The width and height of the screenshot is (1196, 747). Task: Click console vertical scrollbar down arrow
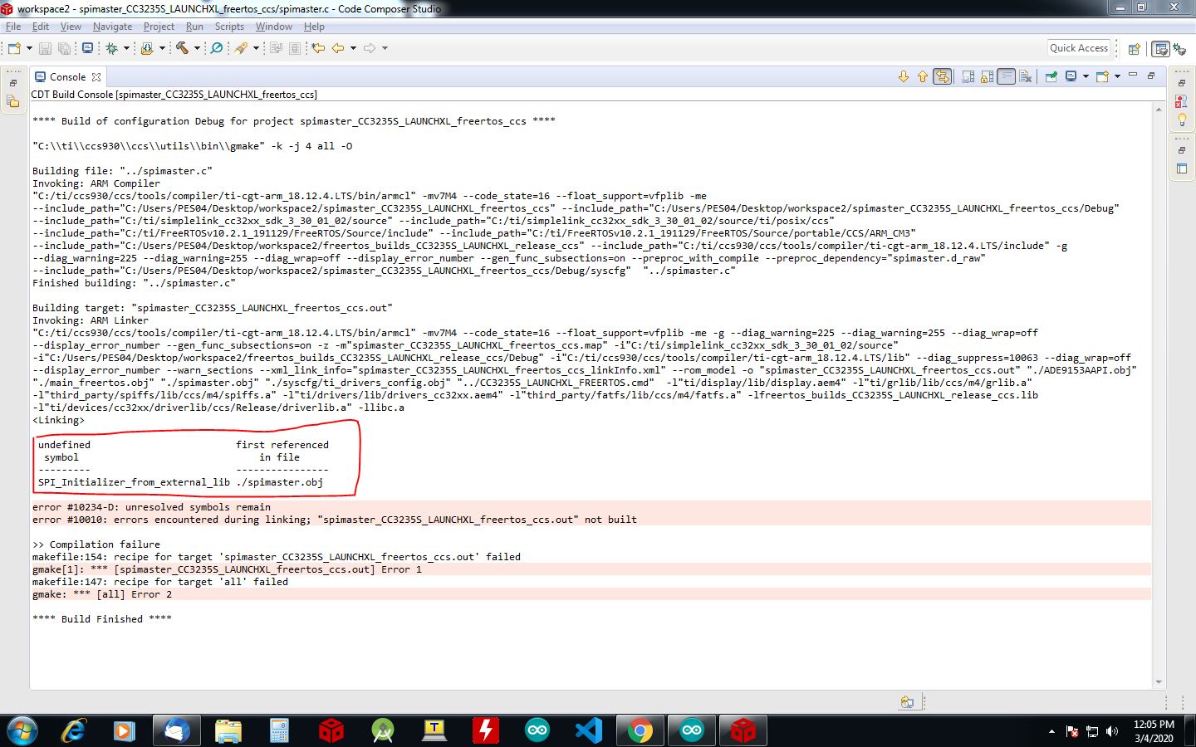click(x=1159, y=682)
